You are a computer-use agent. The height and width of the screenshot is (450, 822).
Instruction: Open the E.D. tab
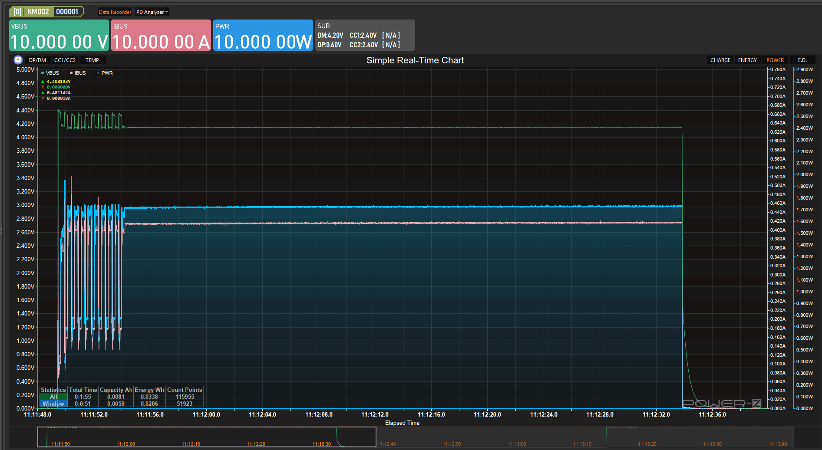pyautogui.click(x=802, y=60)
